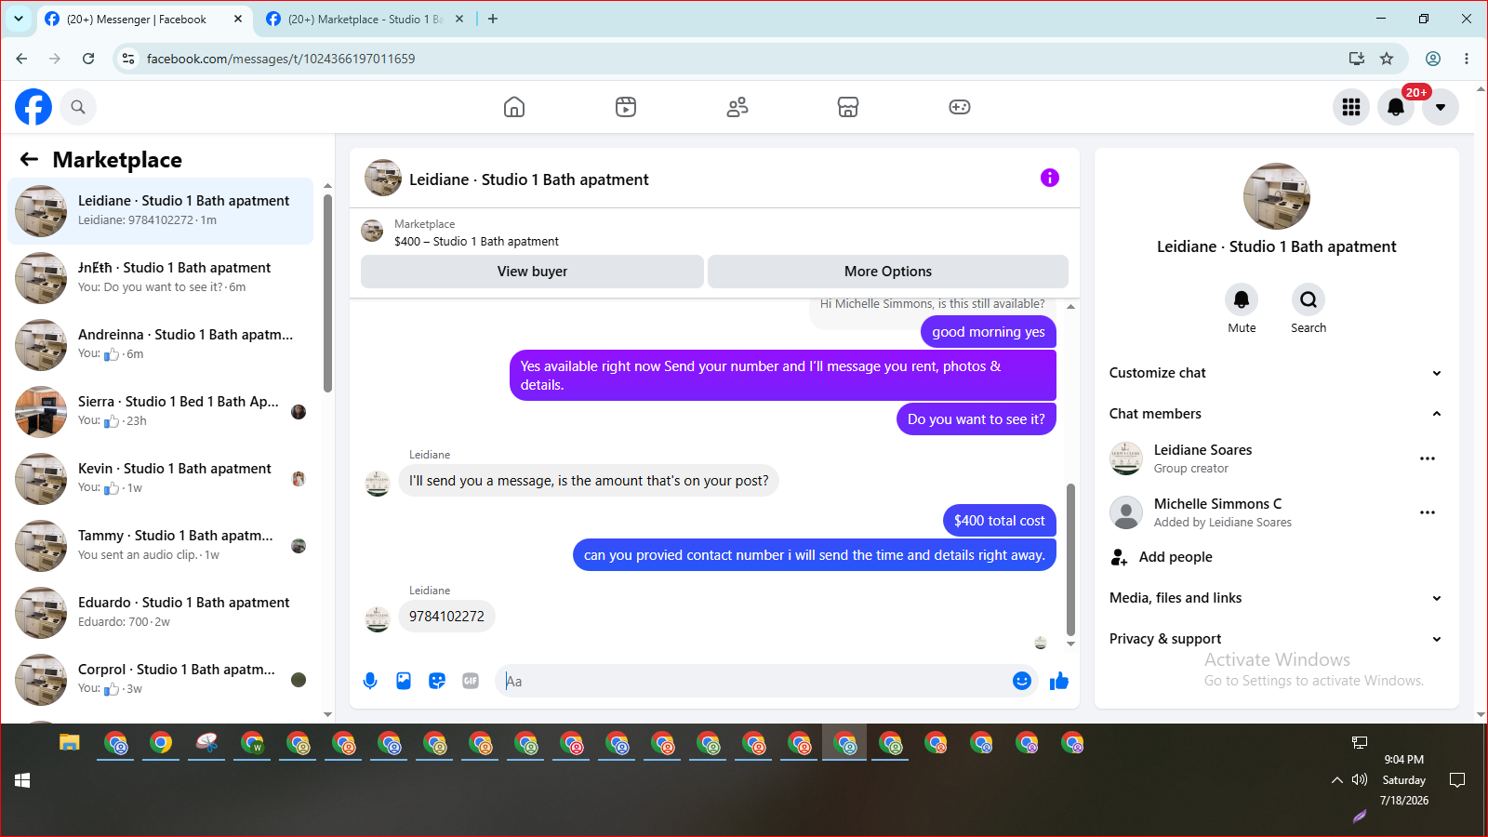Screen dimensions: 1488x837
Task: Send a voice clip with microphone icon
Action: coord(370,681)
